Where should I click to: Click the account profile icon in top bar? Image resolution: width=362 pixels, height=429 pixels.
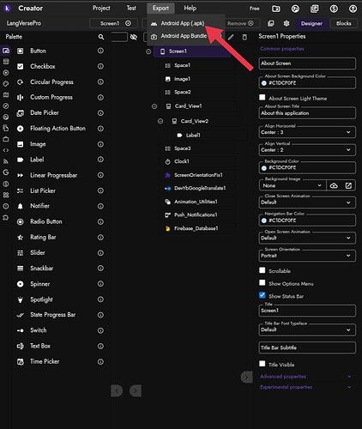tap(353, 9)
